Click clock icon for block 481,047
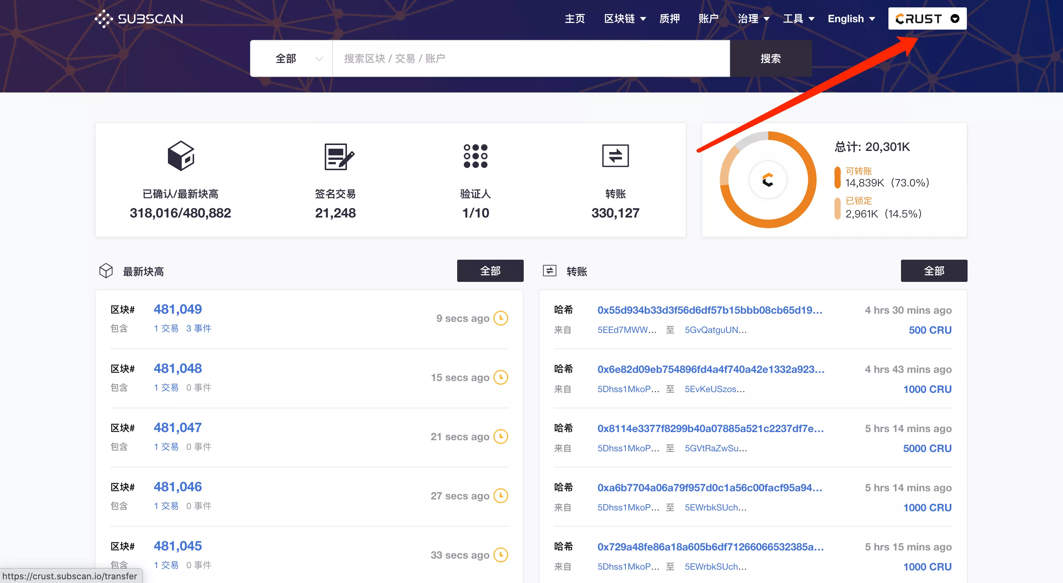The width and height of the screenshot is (1063, 583). (501, 437)
